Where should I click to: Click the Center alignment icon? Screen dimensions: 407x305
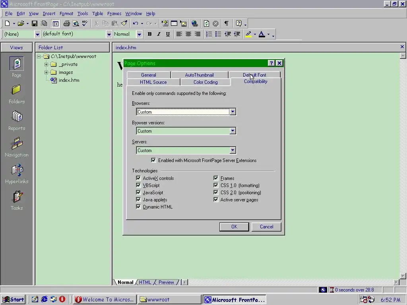188,34
